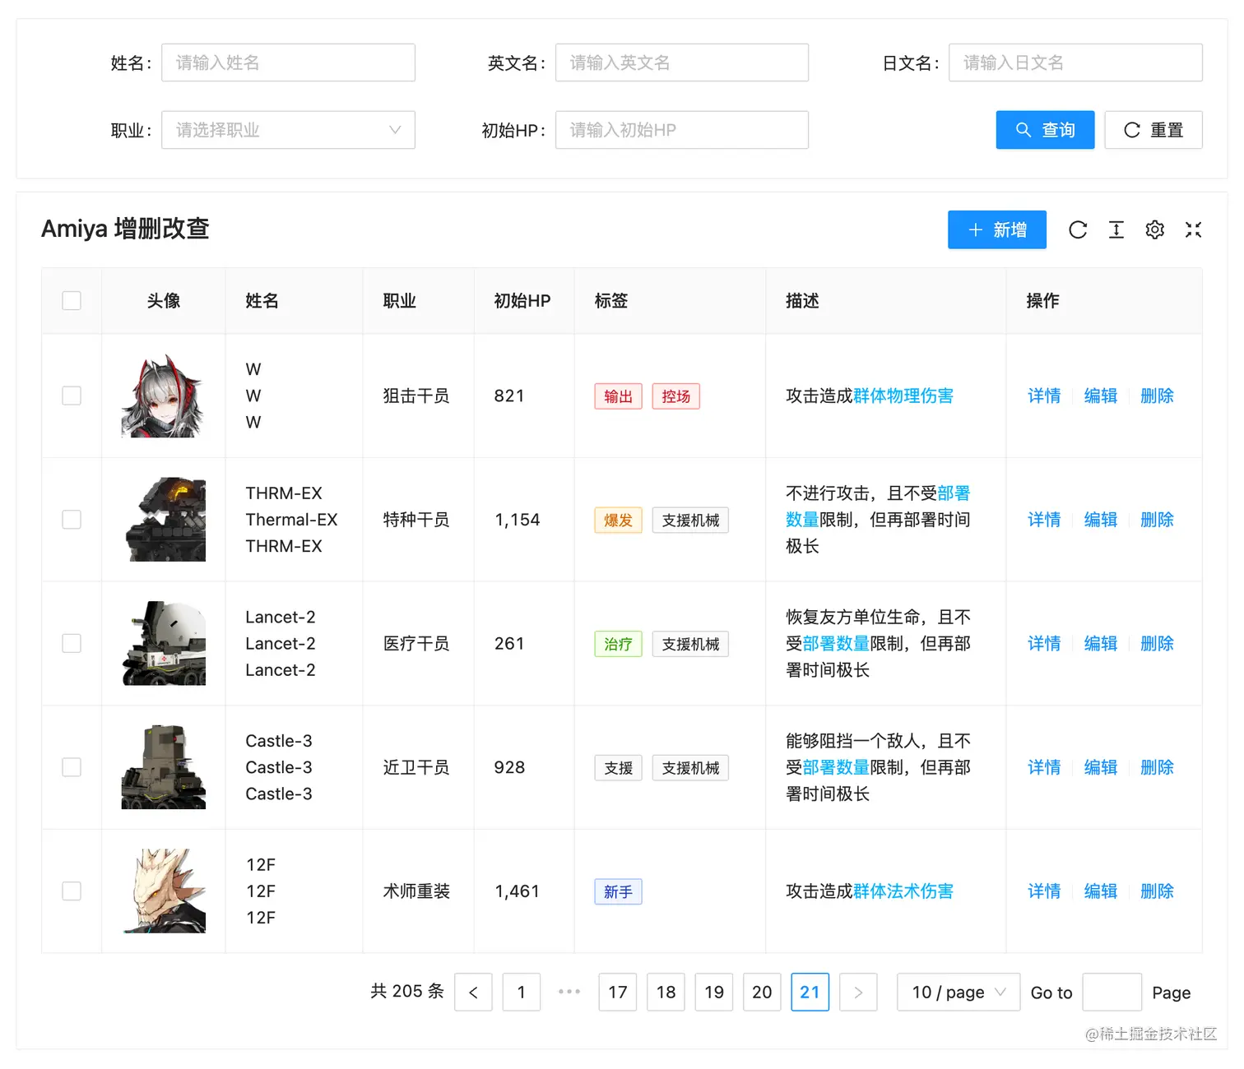Click 删除 for Lancet-2 row
1244x1069 pixels.
[1157, 644]
